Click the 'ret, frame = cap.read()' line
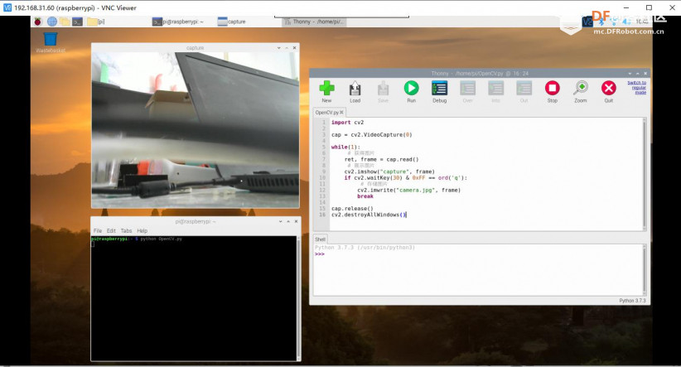 [x=381, y=159]
